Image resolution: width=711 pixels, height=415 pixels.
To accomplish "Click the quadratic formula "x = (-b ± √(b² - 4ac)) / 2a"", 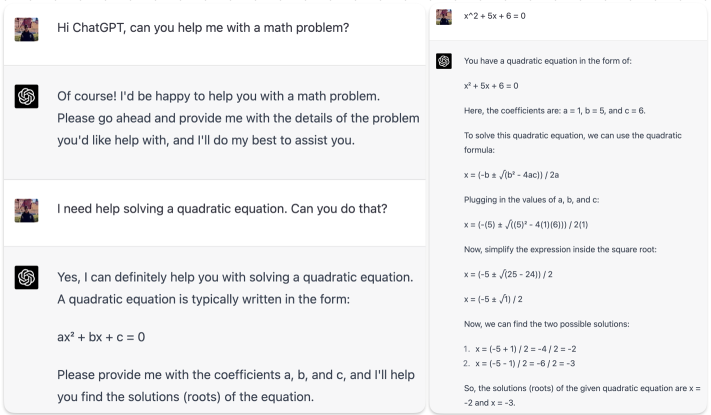I will tap(511, 175).
